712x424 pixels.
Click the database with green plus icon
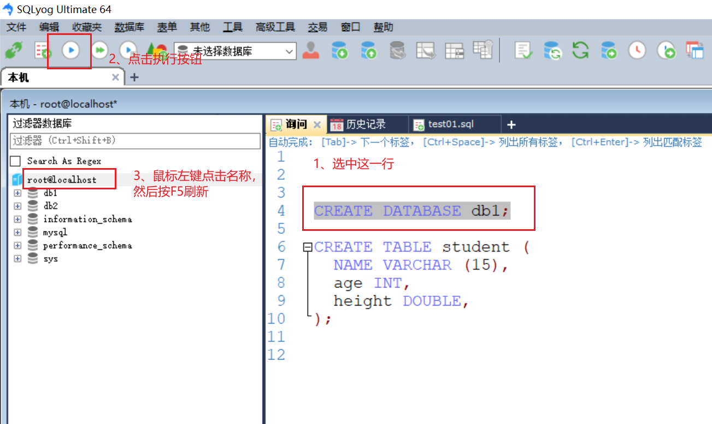(609, 51)
